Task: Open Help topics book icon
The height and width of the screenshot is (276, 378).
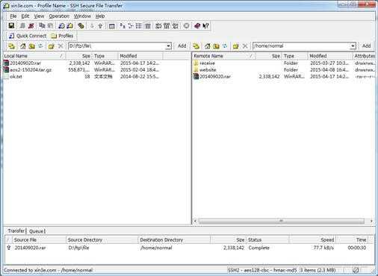Action: pyautogui.click(x=197, y=25)
